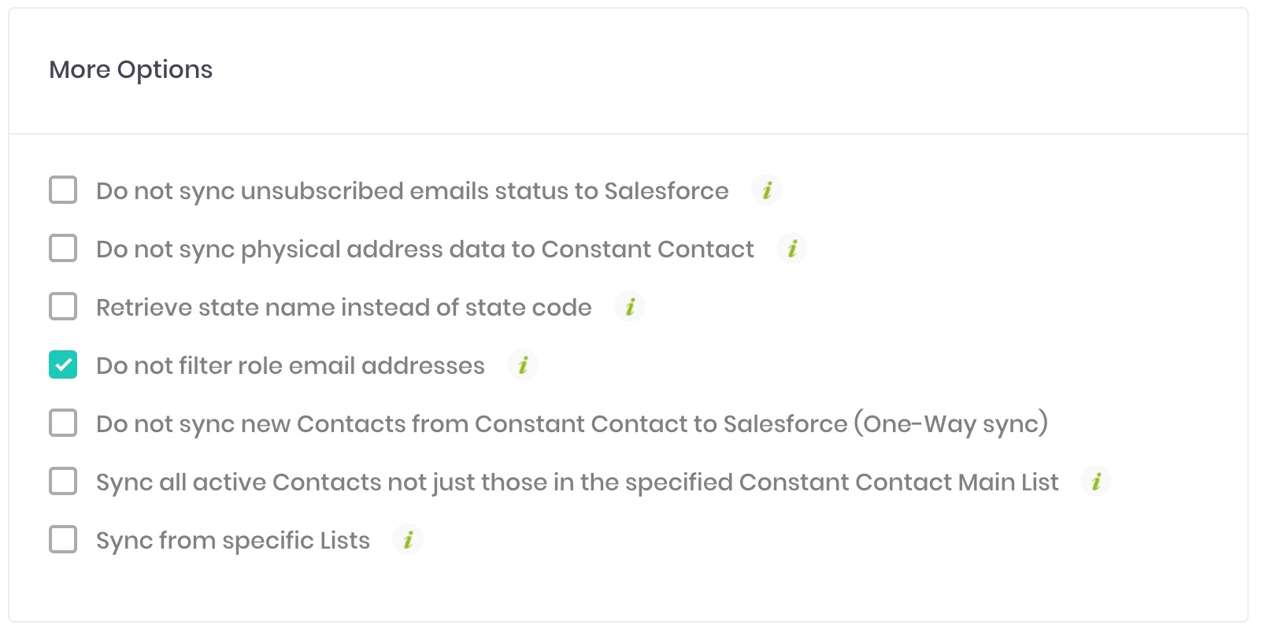Click 'Do not sync physical address data' label text
Viewport: 1263px width, 636px height.
click(x=425, y=250)
